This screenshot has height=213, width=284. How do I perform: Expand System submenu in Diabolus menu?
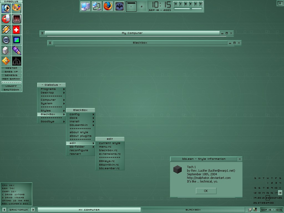51,104
